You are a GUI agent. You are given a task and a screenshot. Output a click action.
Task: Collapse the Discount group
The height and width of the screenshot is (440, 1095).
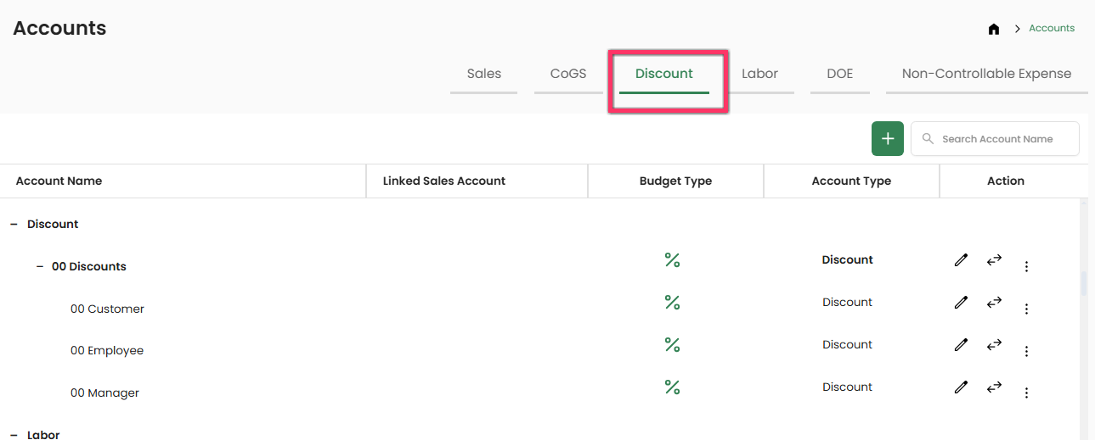tap(14, 225)
